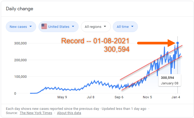Click the Jan 4 date axis label
Image resolution: width=194 pixels, height=118 pixels.
(x=176, y=97)
